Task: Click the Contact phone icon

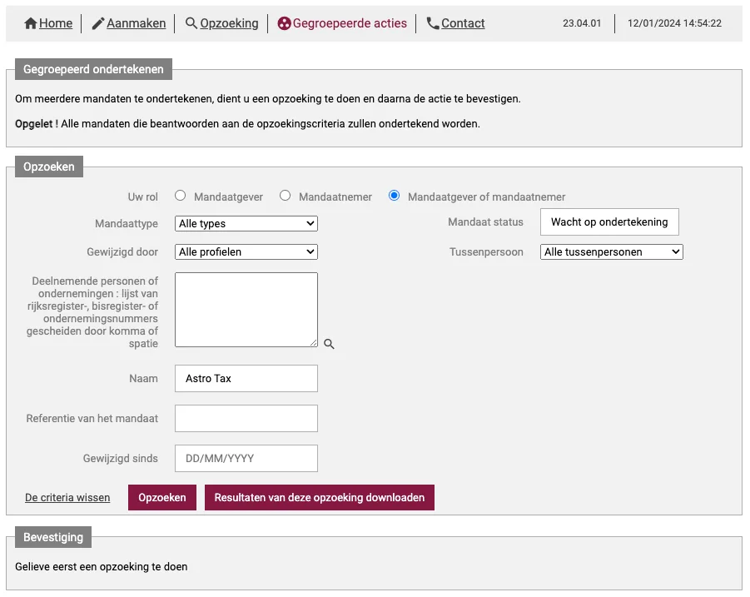Action: tap(432, 23)
